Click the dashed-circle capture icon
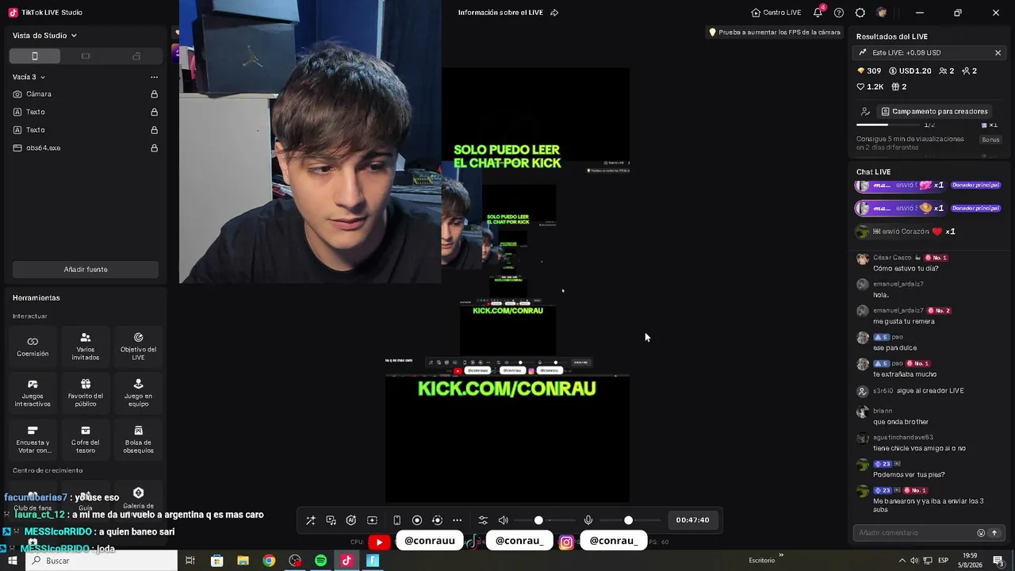Image resolution: width=1015 pixels, height=571 pixels. 437,520
